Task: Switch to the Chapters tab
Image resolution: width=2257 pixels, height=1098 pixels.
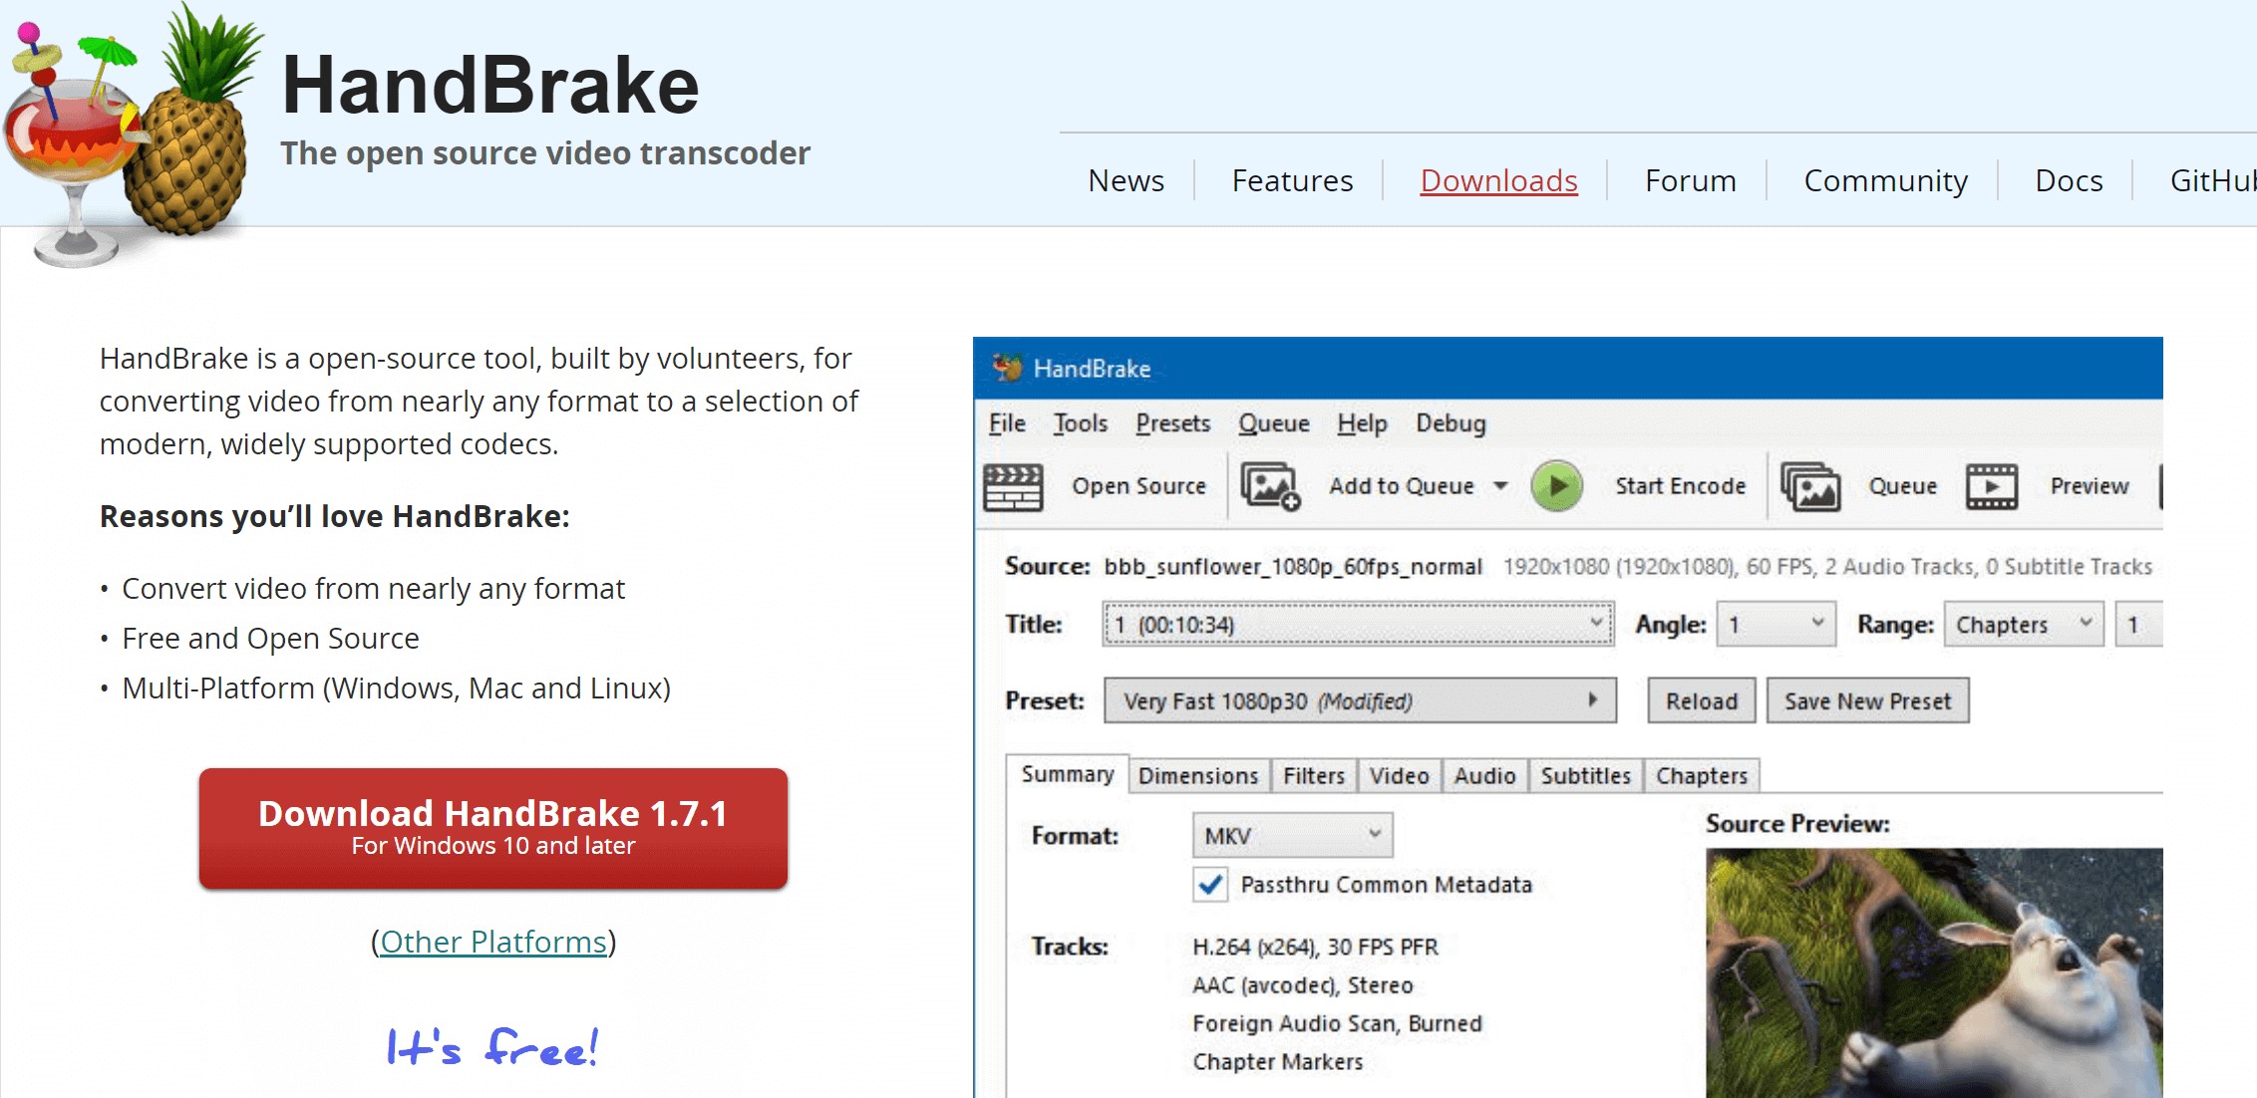Action: (1702, 776)
